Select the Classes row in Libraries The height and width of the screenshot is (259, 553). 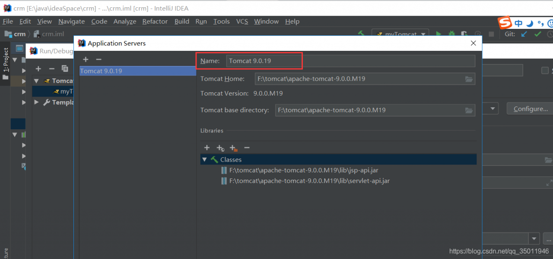coord(338,159)
